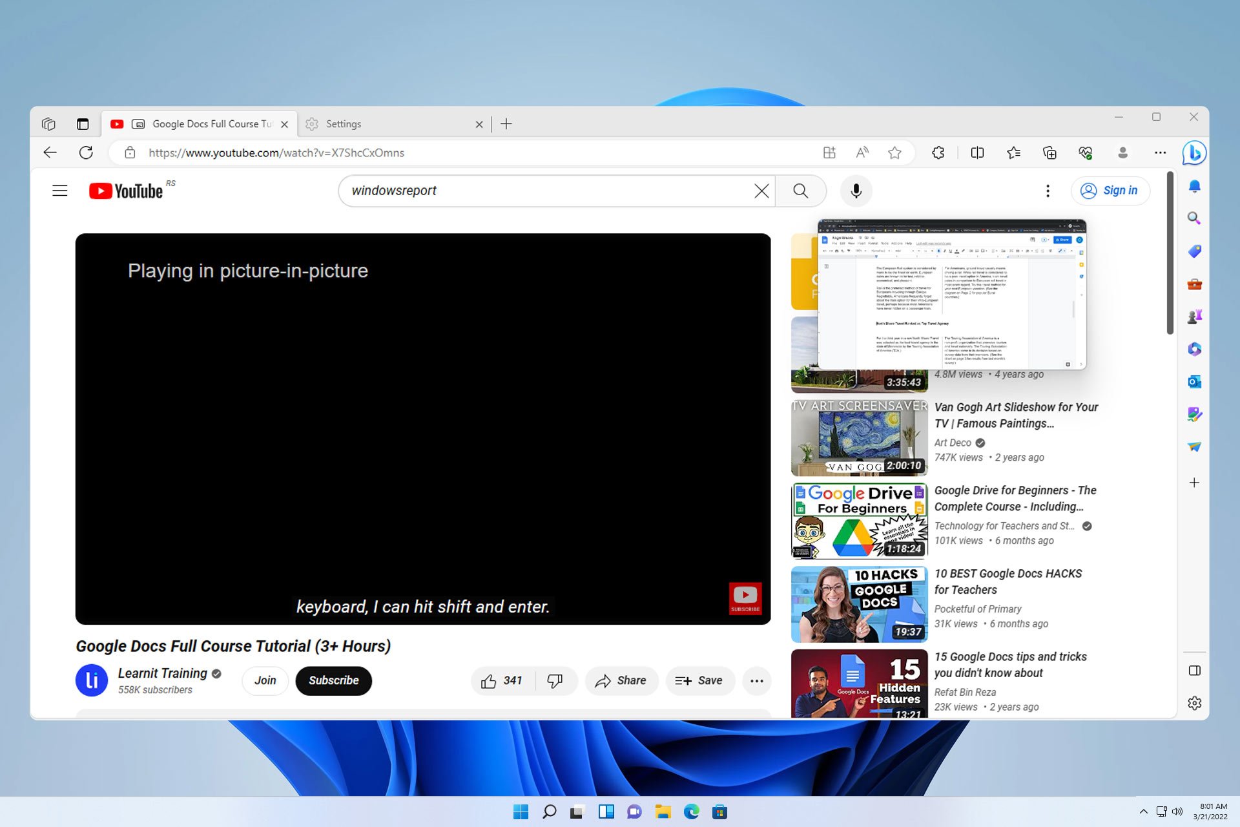Screen dimensions: 1240x827
Task: Open the Learnit Training channel name
Action: pyautogui.click(x=163, y=673)
